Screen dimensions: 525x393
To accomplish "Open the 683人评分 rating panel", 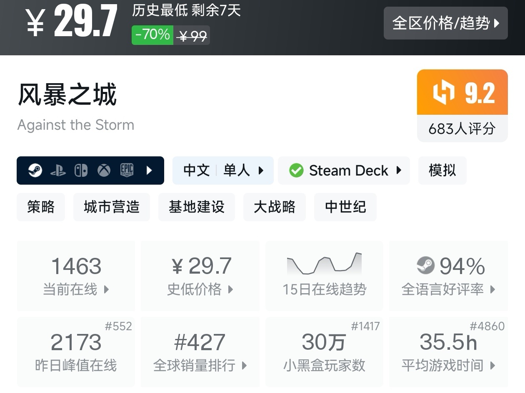I will tap(462, 129).
